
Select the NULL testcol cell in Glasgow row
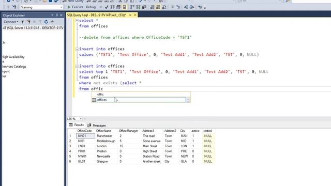pyautogui.click(x=208, y=161)
